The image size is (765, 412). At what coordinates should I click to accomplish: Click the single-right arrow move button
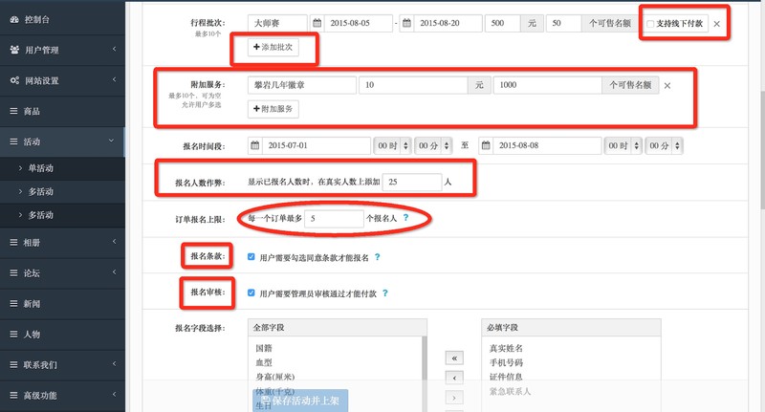(454, 398)
